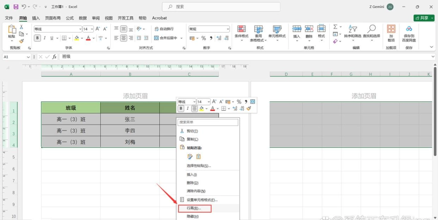Increase font size in the ribbon
Screen dimensions: 438x220
(x=97, y=29)
